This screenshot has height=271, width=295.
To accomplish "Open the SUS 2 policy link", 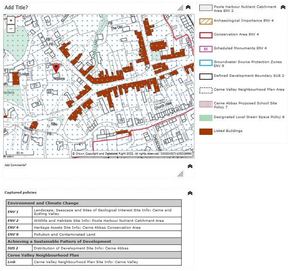I will pos(13,248).
